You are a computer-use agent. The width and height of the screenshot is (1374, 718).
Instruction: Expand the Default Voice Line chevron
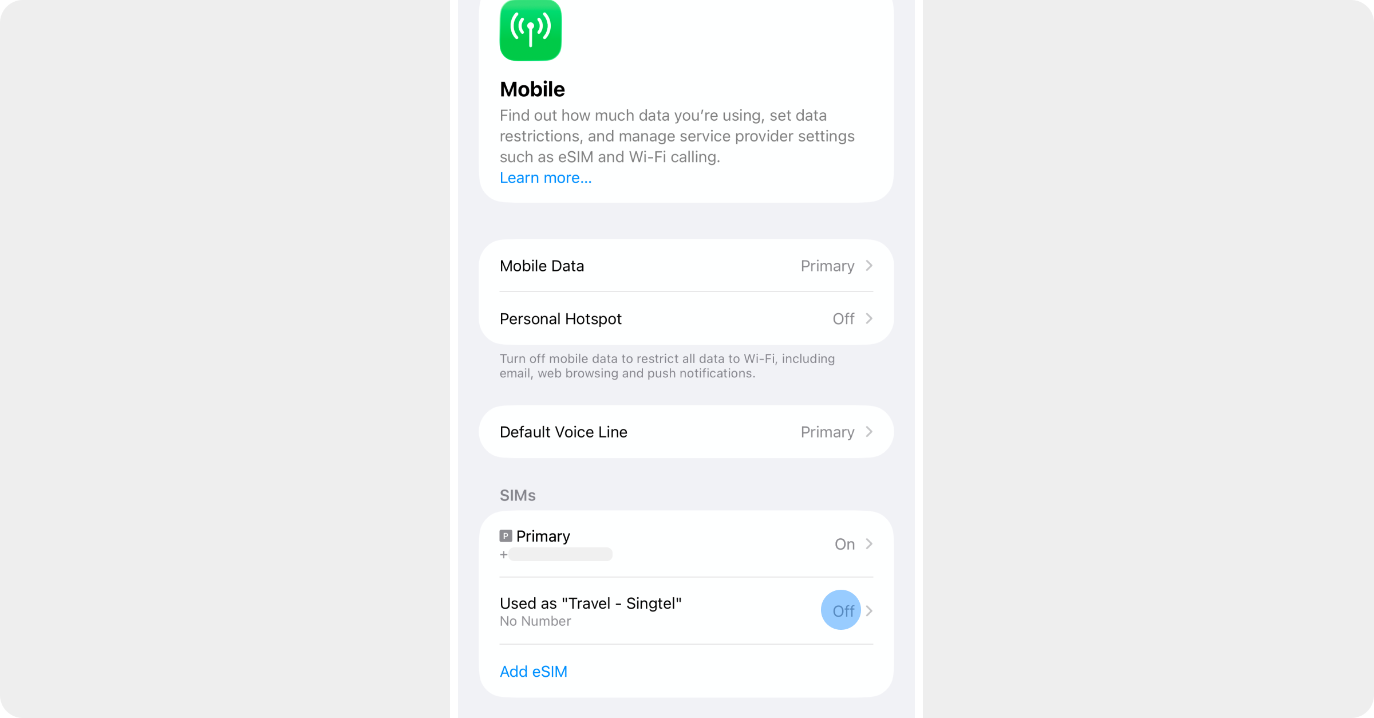point(869,432)
